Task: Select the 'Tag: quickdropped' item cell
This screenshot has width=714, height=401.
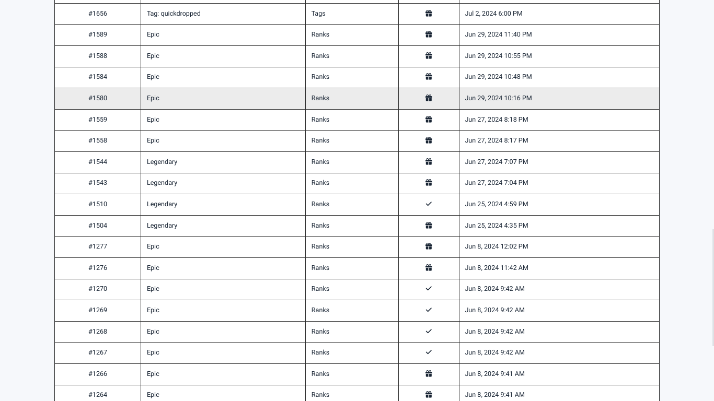Action: [x=174, y=14]
